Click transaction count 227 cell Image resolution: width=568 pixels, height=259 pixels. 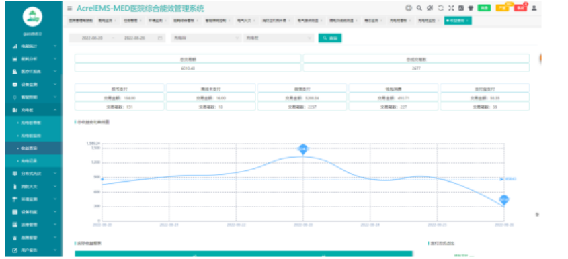click(393, 107)
